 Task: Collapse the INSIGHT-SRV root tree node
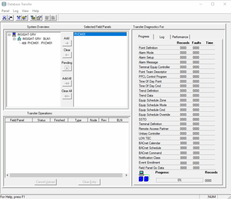[9, 35]
